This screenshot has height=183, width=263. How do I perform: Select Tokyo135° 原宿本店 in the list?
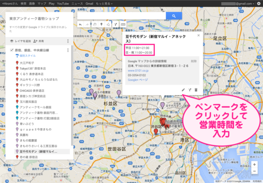pos(32,69)
